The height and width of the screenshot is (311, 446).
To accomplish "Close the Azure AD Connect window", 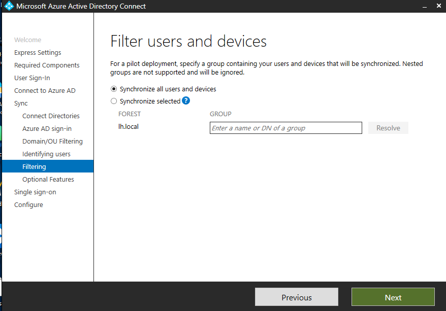I will (438, 6).
